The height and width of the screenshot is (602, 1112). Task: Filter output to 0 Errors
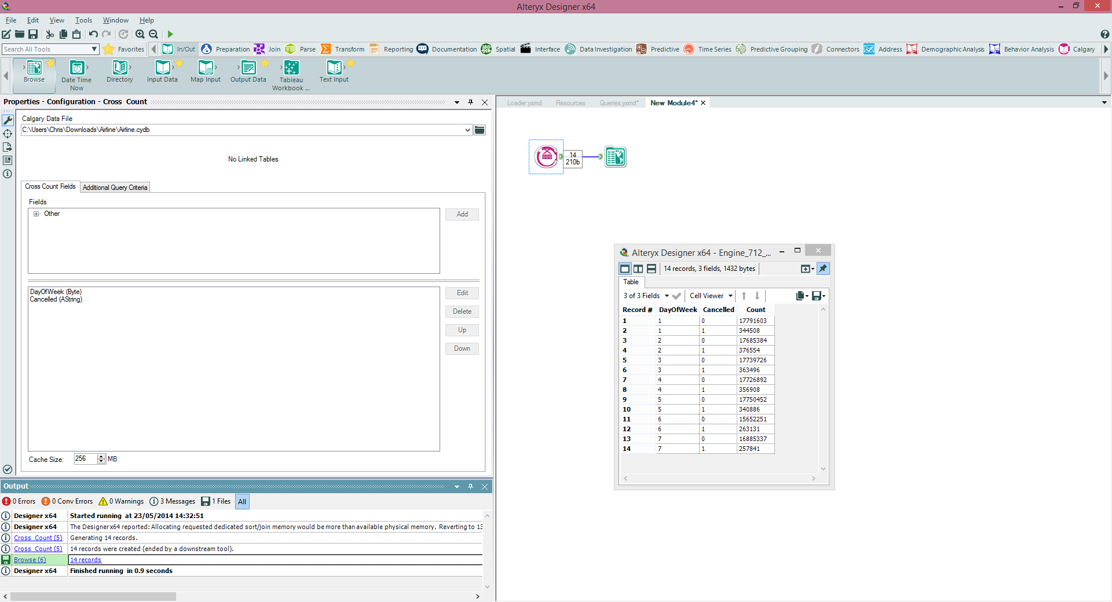click(x=19, y=501)
